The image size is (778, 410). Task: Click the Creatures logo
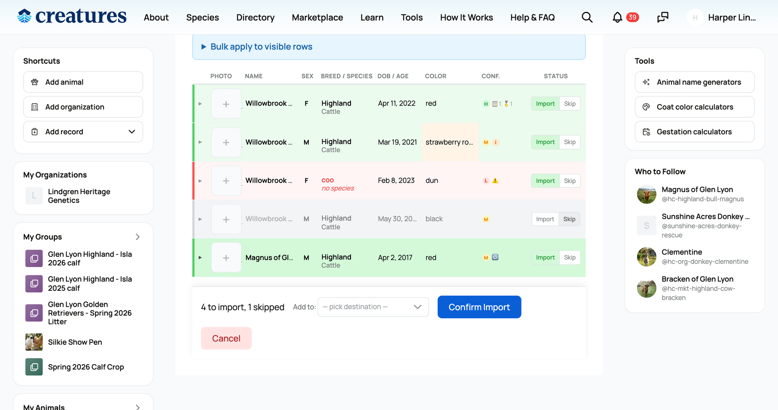pos(72,16)
